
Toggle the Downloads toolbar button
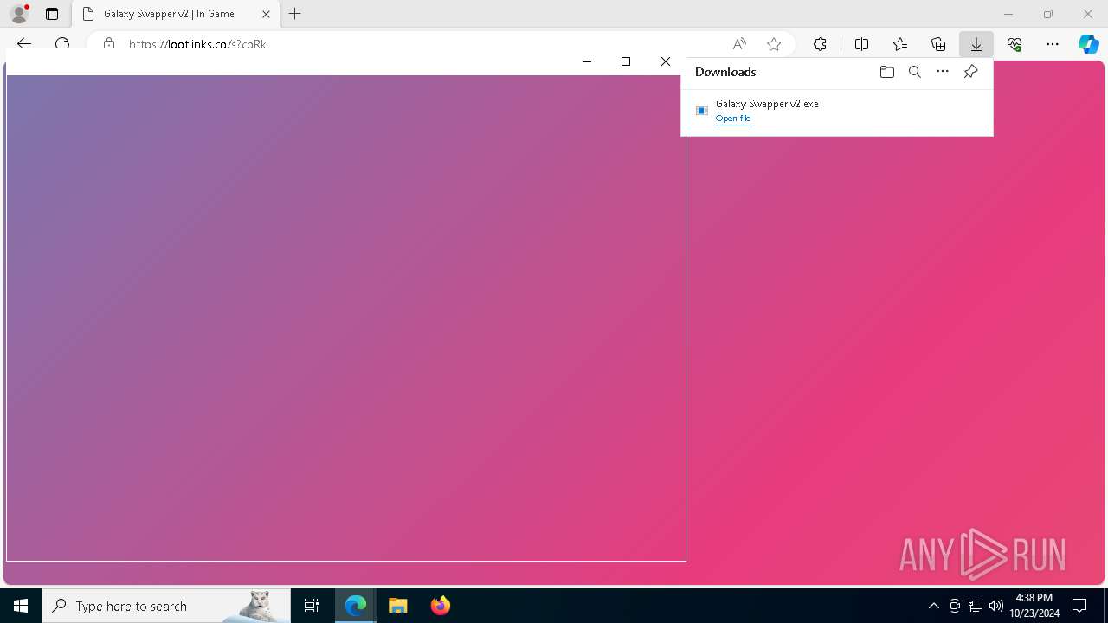click(x=976, y=44)
